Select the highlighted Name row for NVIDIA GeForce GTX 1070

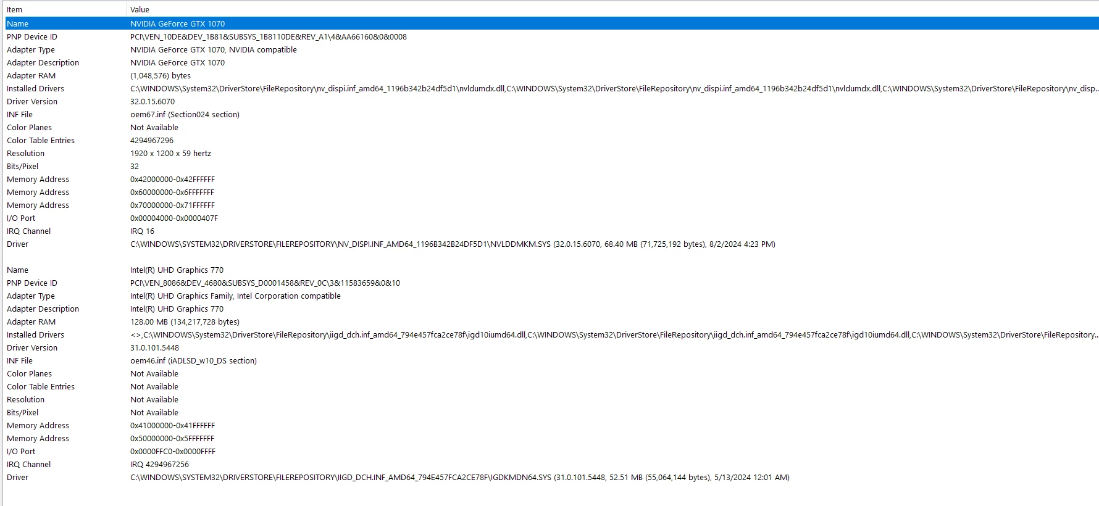552,23
